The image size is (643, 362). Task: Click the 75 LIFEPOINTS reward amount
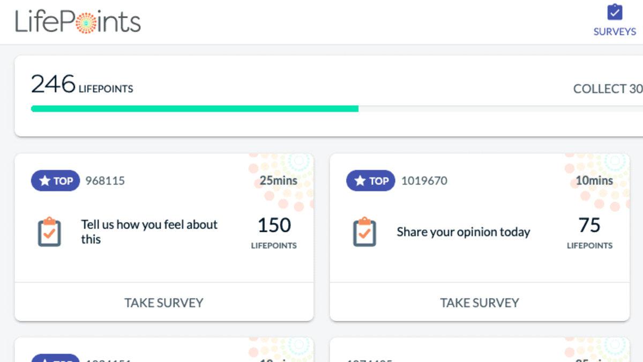pyautogui.click(x=589, y=232)
